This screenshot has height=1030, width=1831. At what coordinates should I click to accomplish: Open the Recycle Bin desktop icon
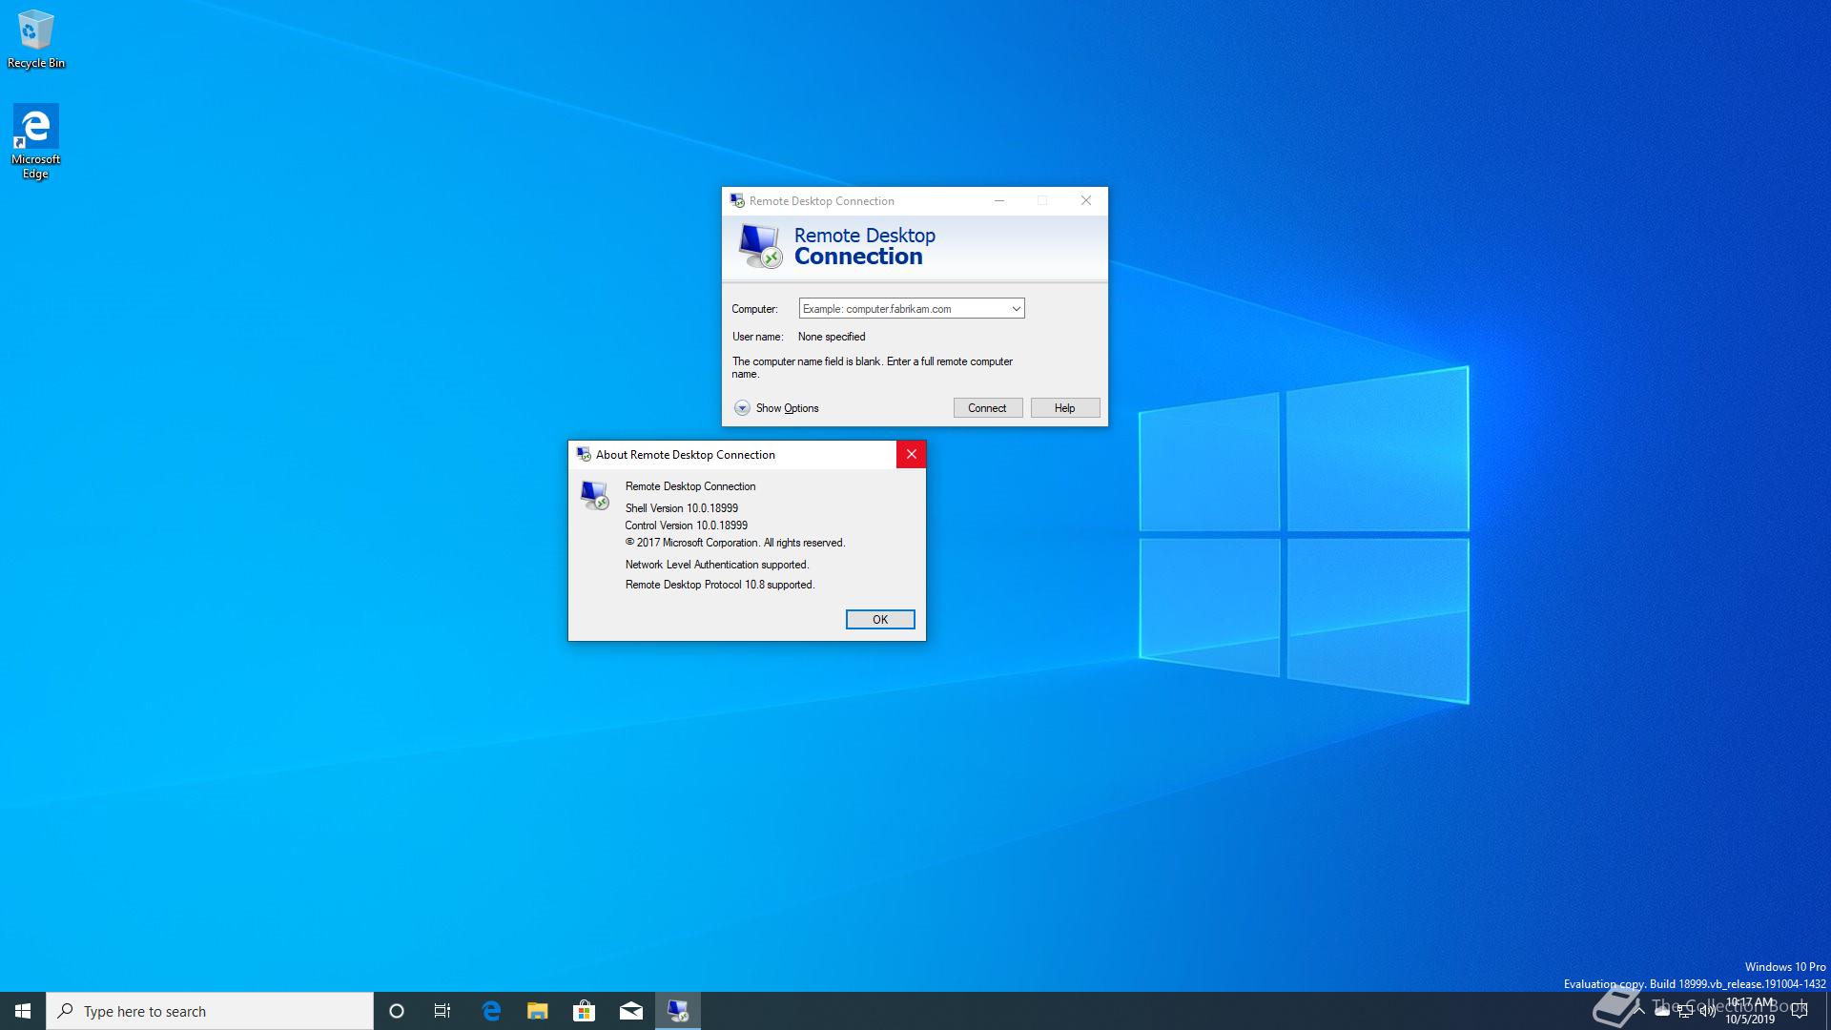pos(36,40)
